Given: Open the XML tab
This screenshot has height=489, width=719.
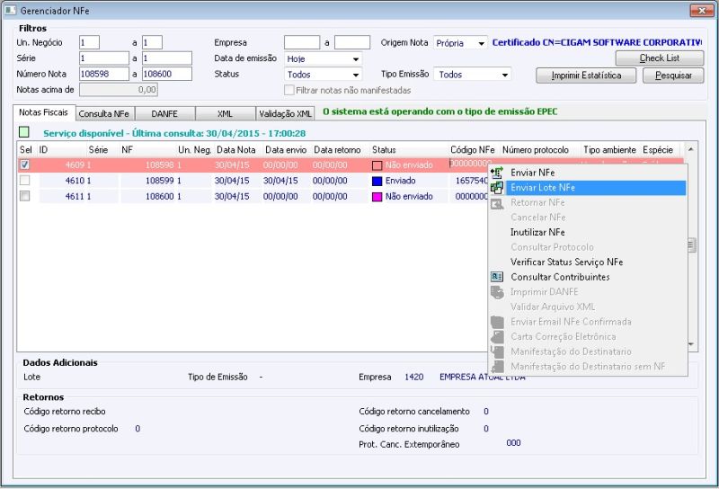Looking at the screenshot, I should tap(225, 114).
